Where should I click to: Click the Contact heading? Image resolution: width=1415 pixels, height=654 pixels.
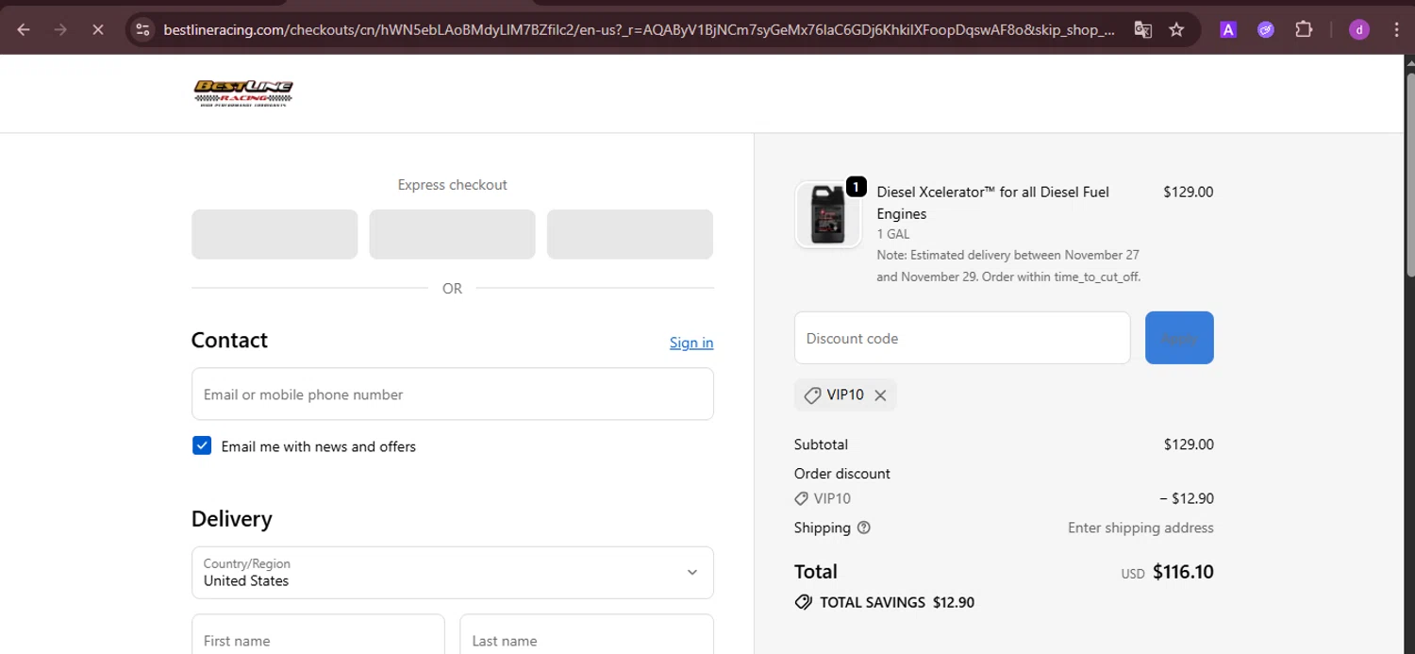[x=229, y=341]
